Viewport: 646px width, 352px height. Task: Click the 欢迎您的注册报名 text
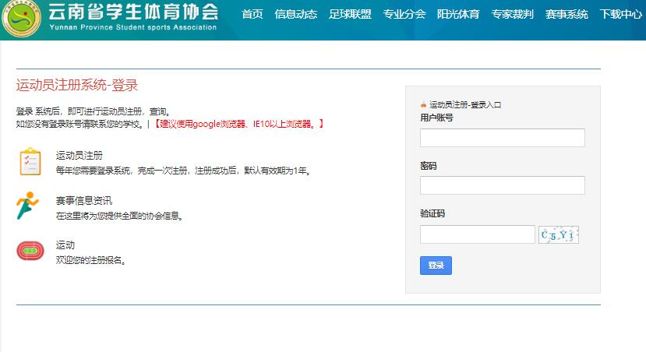[90, 261]
